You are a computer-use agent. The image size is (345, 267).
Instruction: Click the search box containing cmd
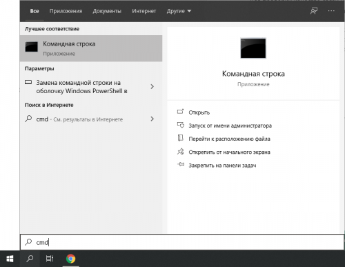click(x=182, y=242)
